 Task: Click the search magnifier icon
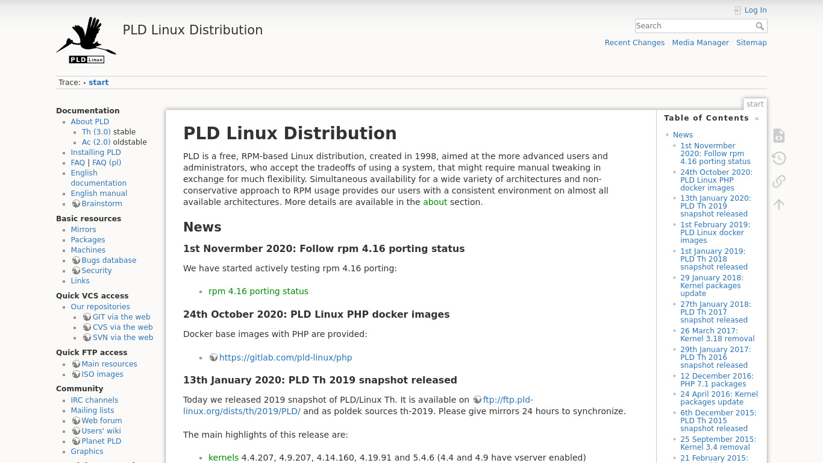[760, 26]
